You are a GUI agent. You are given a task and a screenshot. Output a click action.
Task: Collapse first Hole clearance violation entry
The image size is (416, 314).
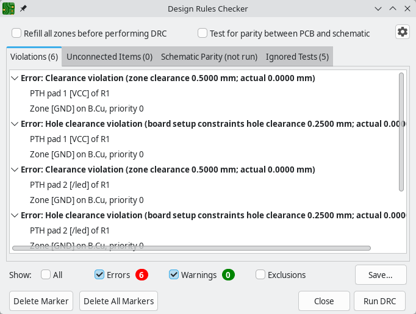(15, 124)
